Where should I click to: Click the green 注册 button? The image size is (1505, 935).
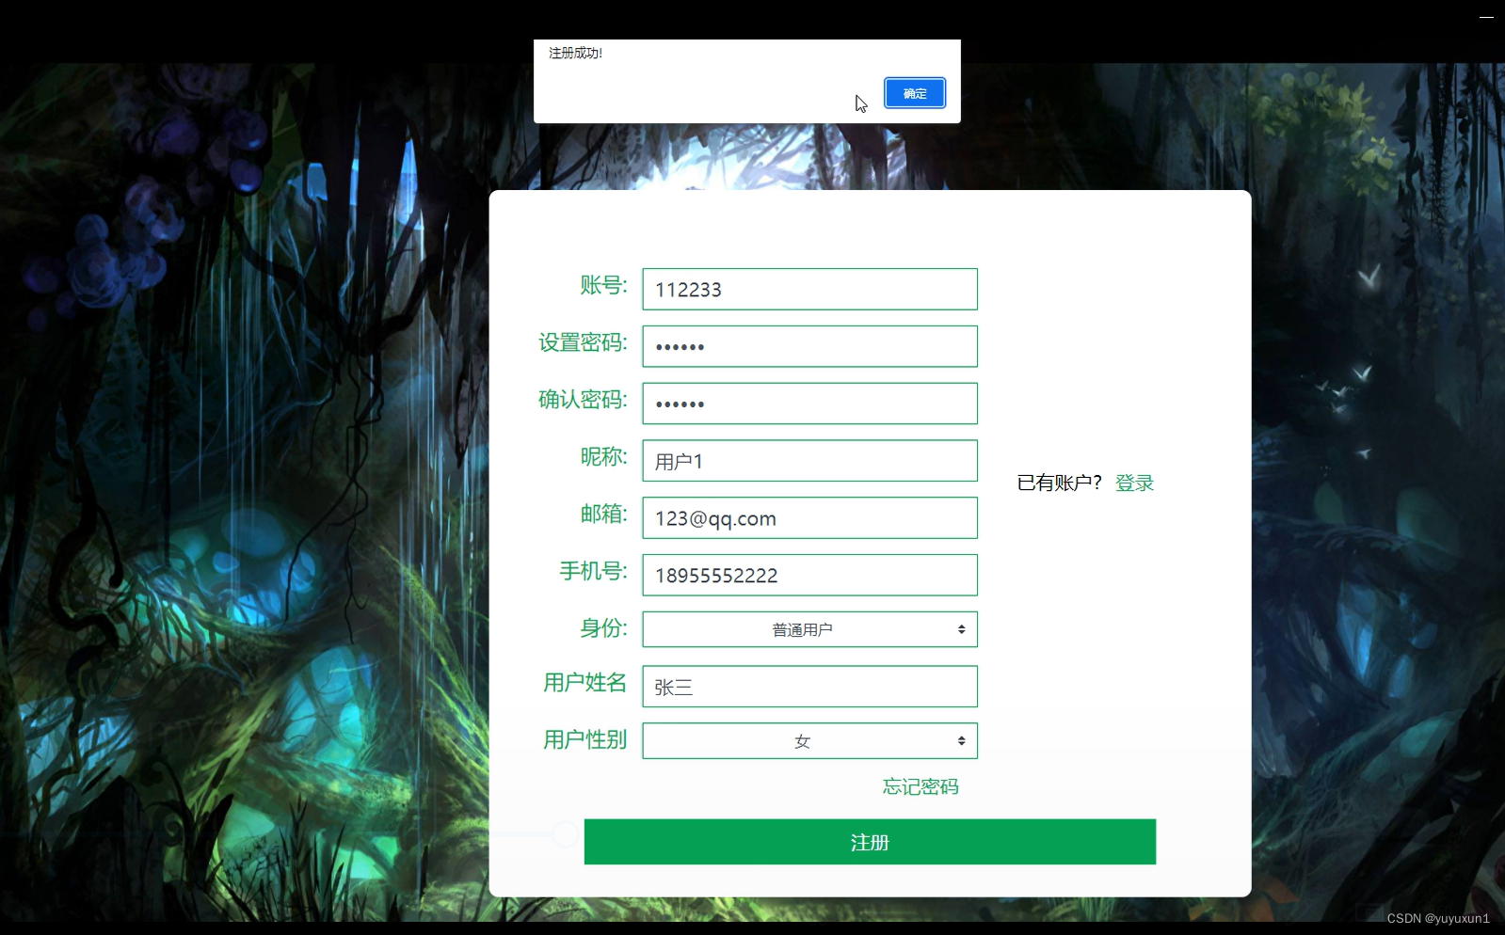click(870, 842)
